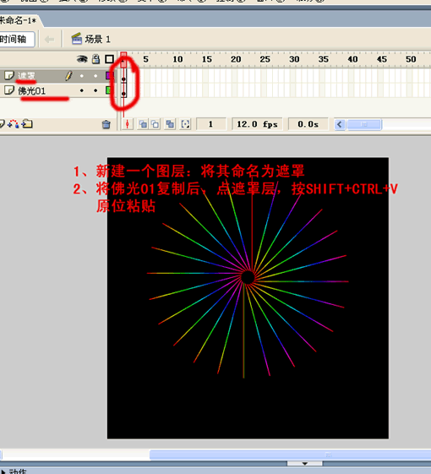Click the timeline scroll left arrow
The height and width of the screenshot is (474, 431).
click(340, 124)
